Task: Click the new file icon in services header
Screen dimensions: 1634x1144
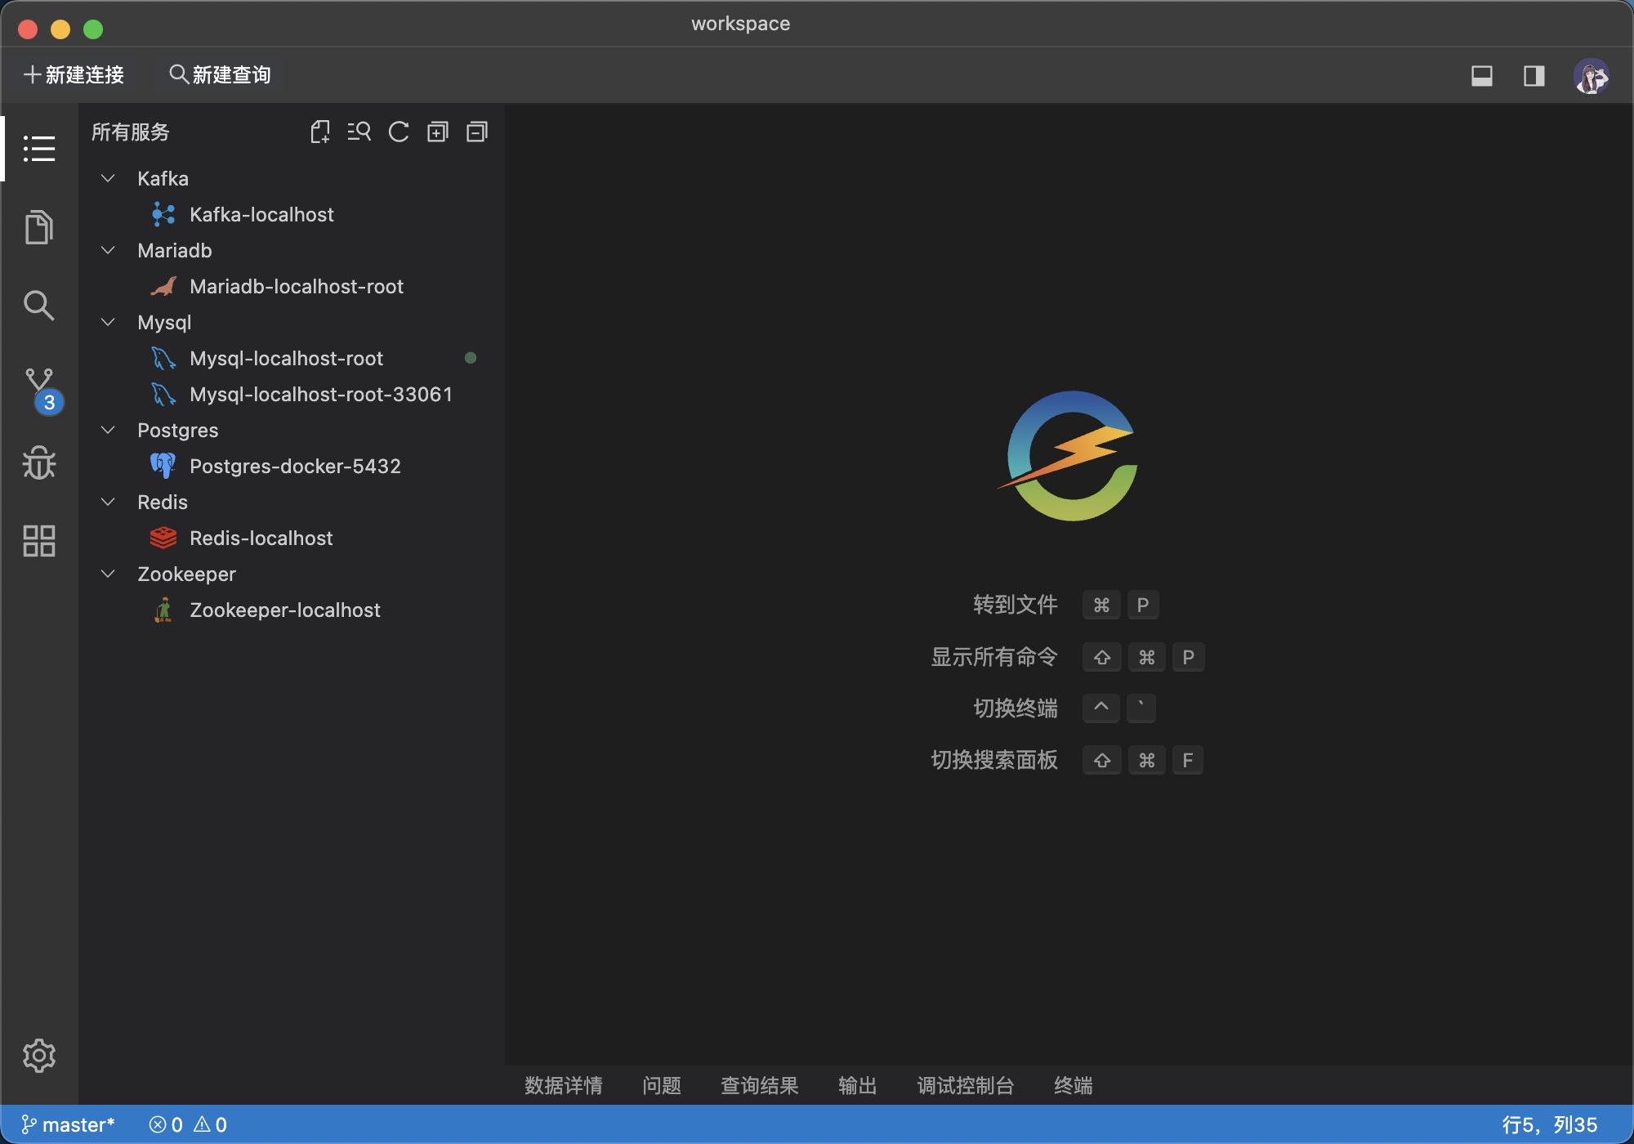Action: pyautogui.click(x=320, y=132)
